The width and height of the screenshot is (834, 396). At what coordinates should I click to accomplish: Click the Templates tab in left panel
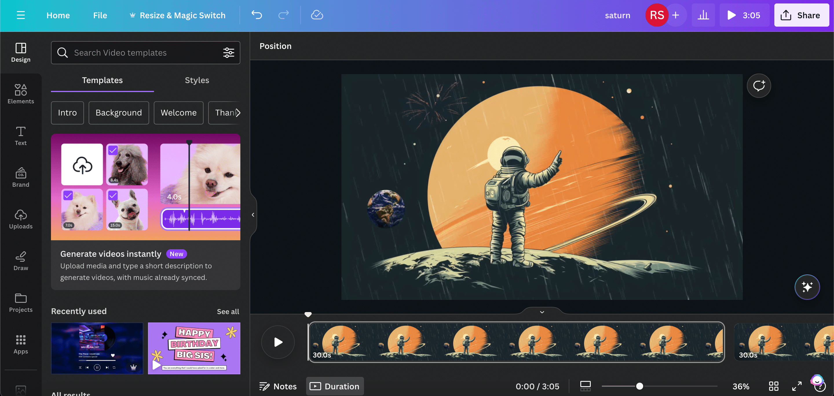[102, 80]
